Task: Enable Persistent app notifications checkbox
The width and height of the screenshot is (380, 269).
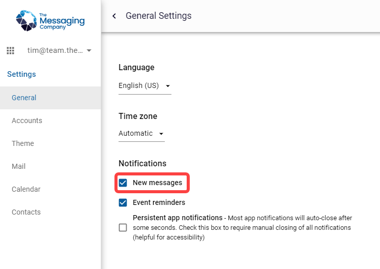Action: point(123,228)
